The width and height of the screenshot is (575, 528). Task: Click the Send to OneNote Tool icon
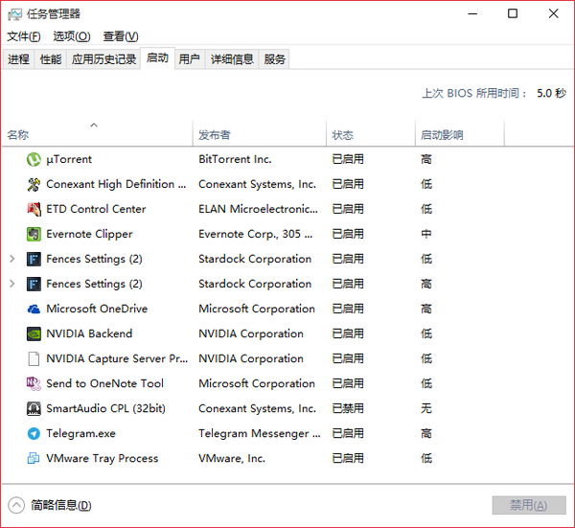(34, 384)
